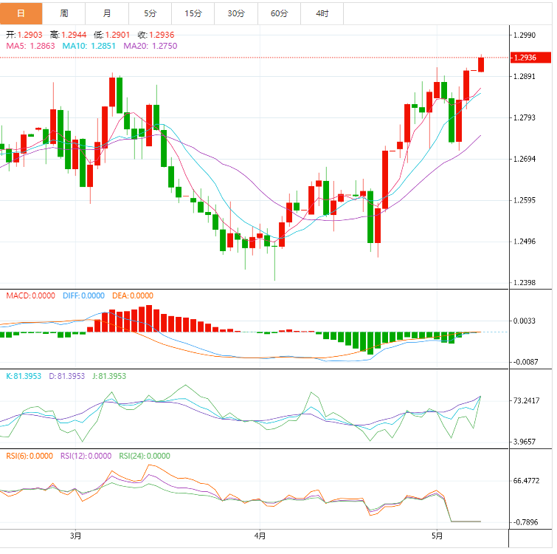557x554 pixels.
Task: Select the 60分 timeframe tab
Action: (x=279, y=13)
